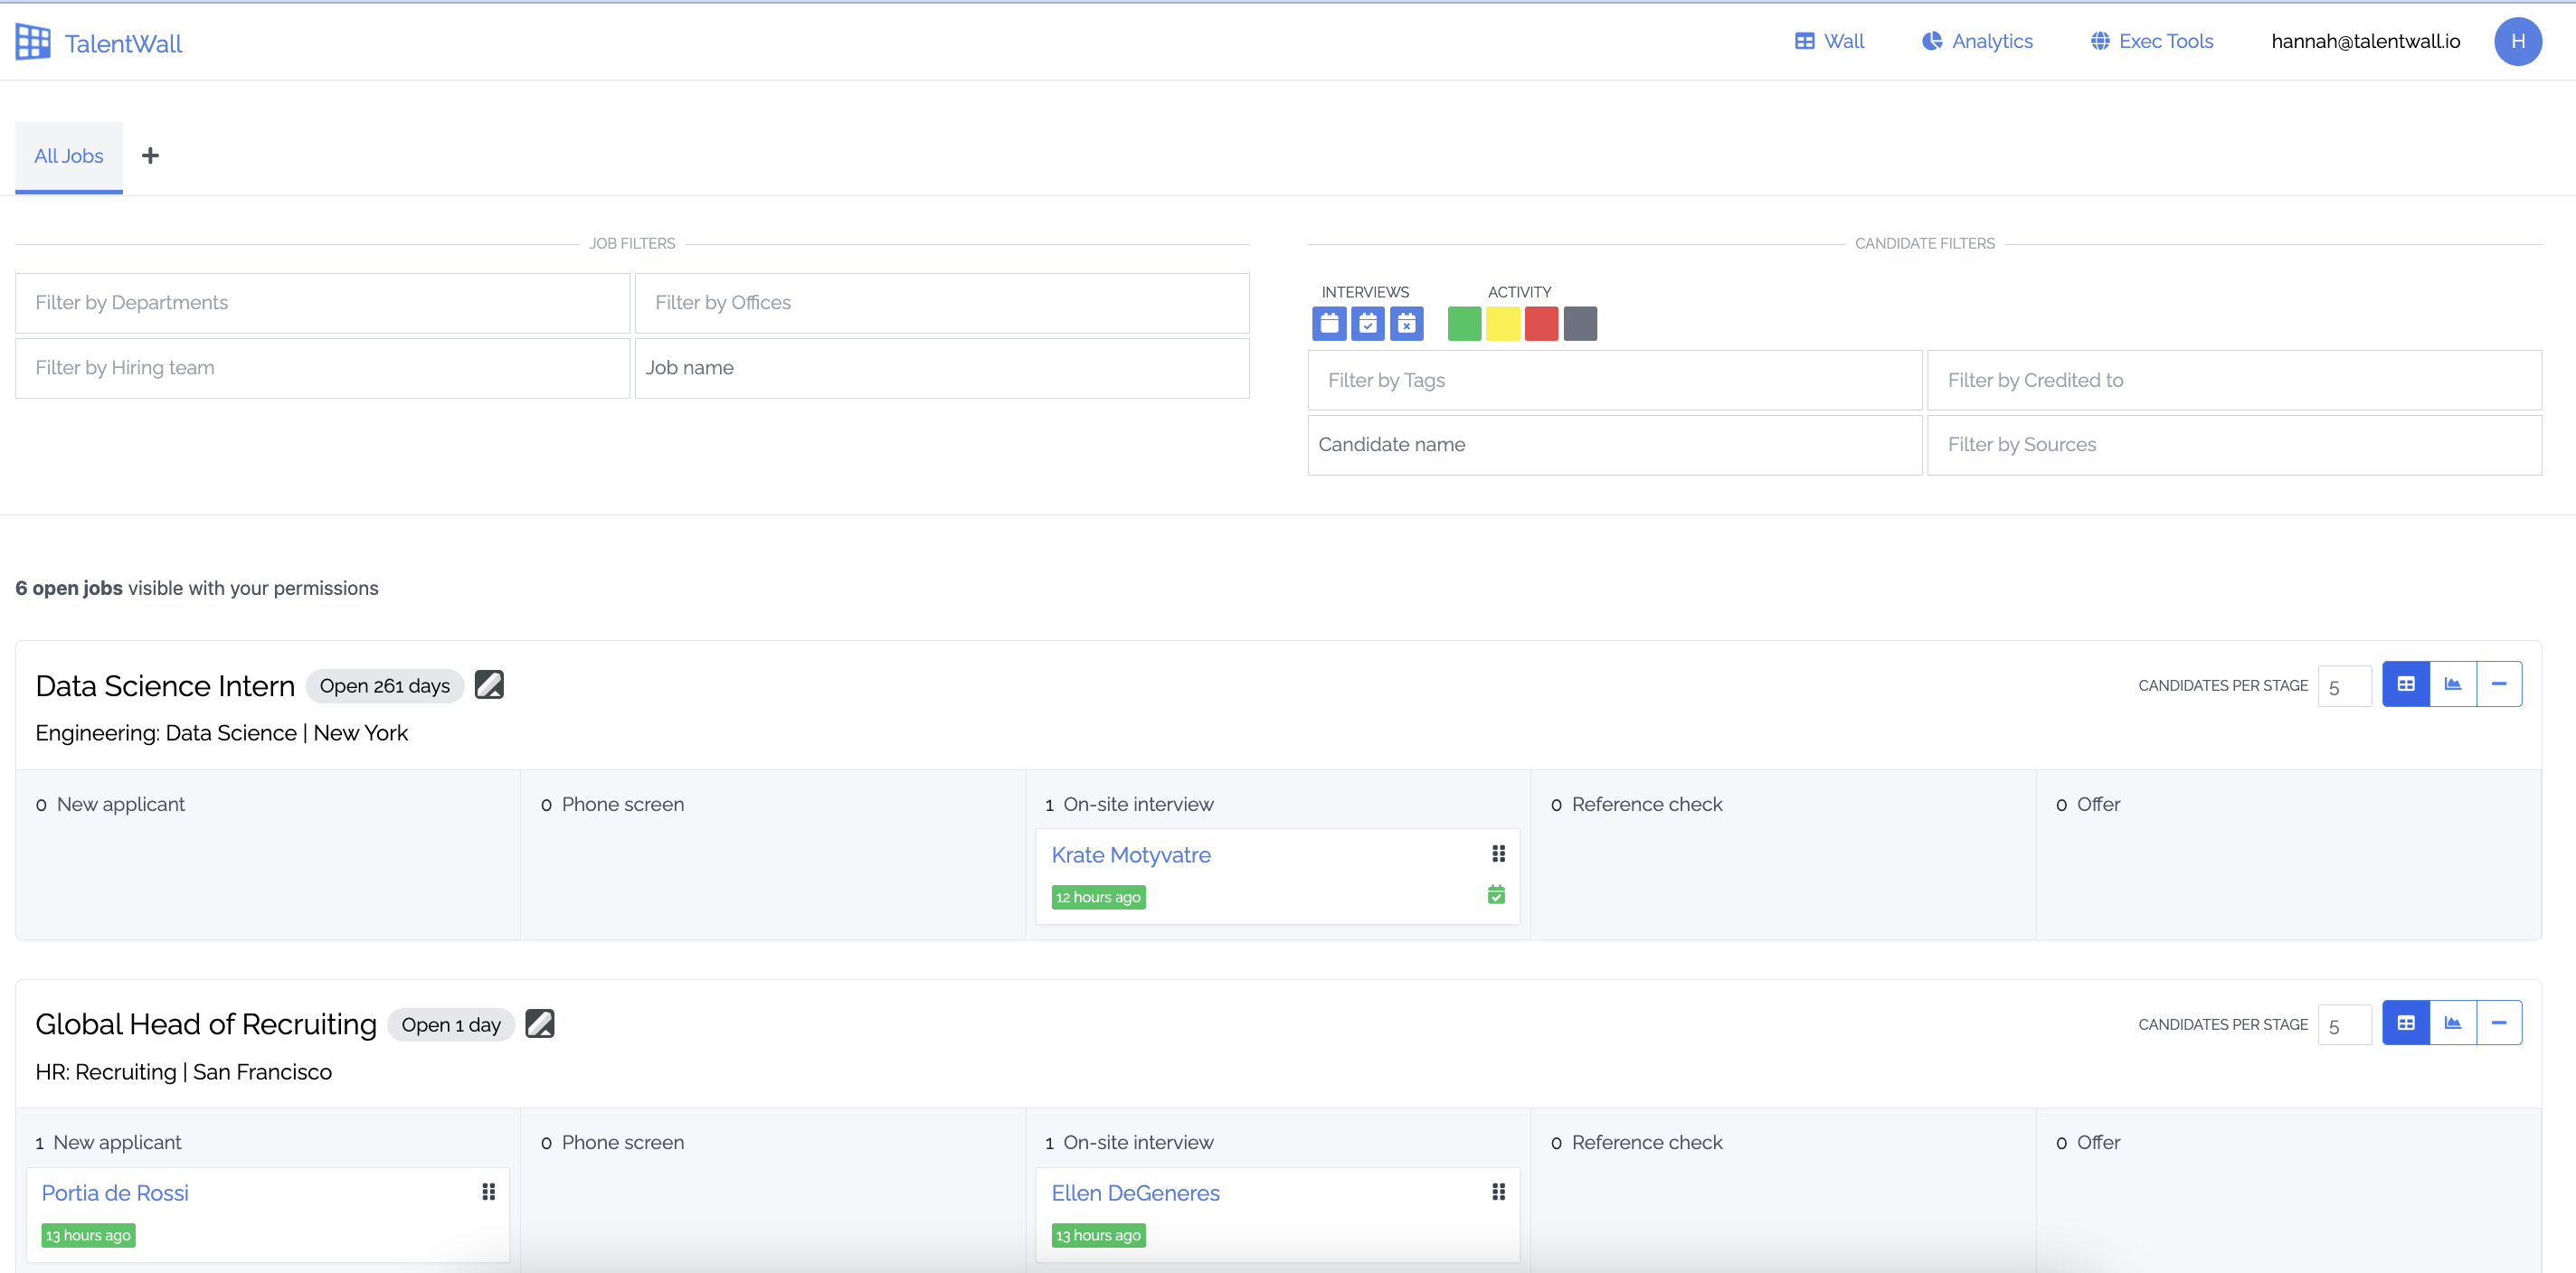The height and width of the screenshot is (1273, 2576).
Task: Click drag handle on Ellen DeGeneres card
Action: point(1498,1191)
